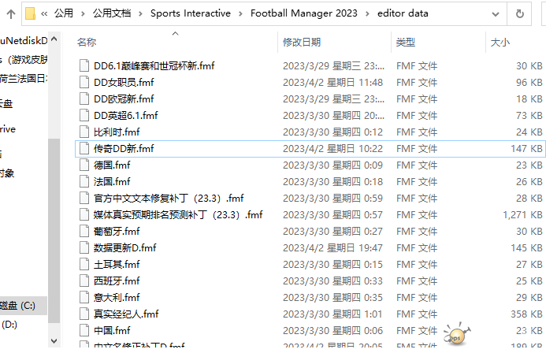Select file icon of DD英超6.1.fmf
The width and height of the screenshot is (546, 353).
84,115
